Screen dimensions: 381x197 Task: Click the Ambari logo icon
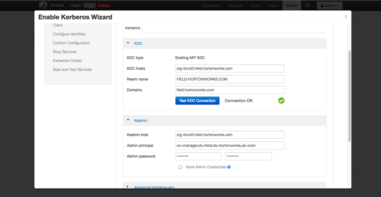[43, 5]
